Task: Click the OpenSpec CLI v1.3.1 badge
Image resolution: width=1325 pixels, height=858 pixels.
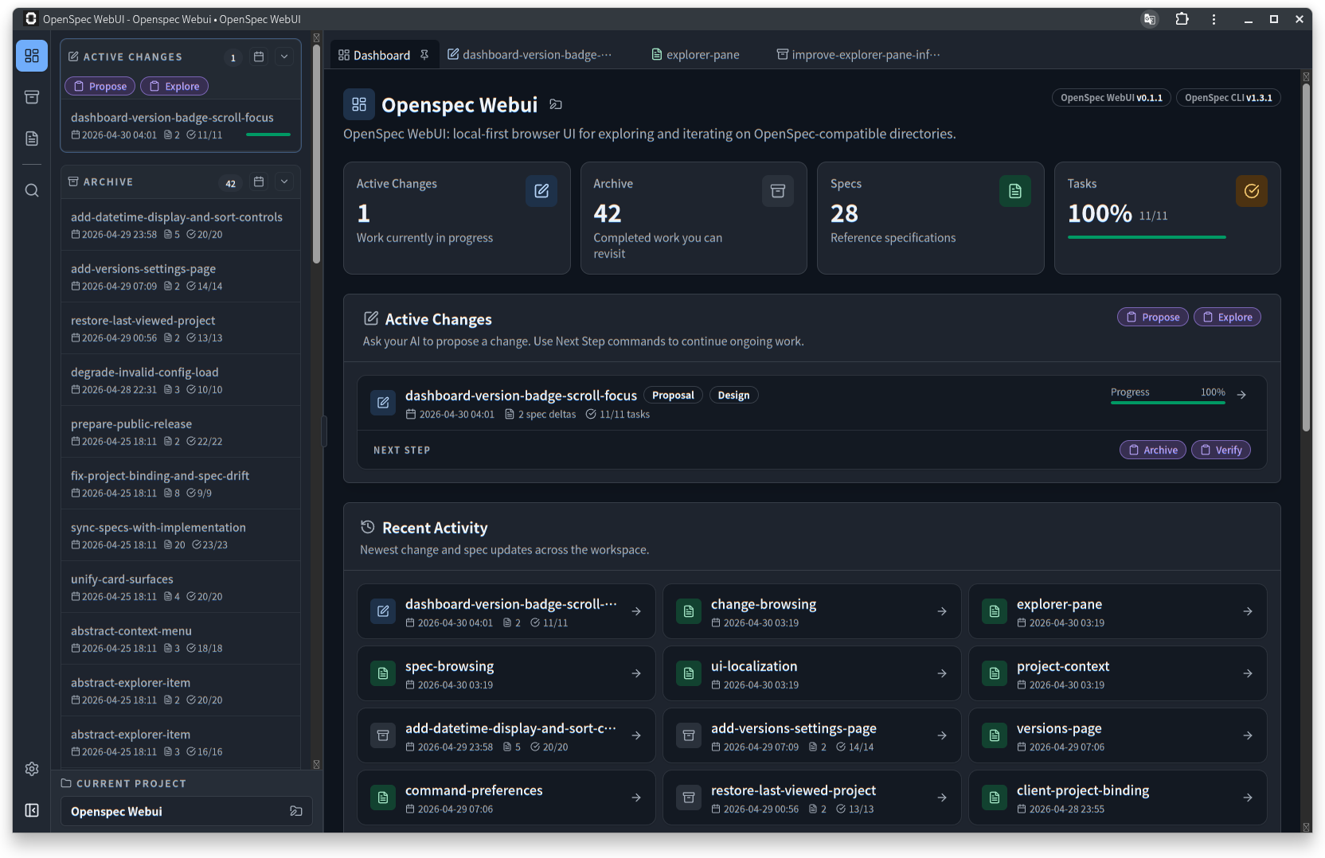Action: click(x=1228, y=98)
